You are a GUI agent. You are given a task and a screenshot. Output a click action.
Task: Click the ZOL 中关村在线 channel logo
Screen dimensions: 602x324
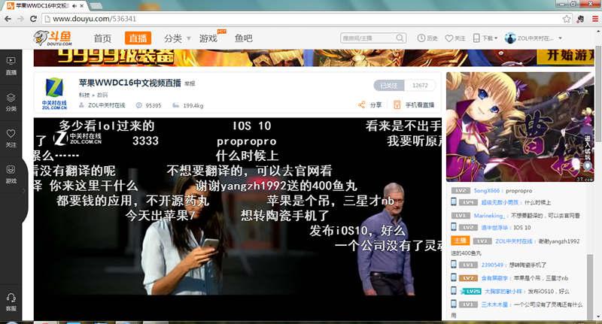[x=54, y=93]
